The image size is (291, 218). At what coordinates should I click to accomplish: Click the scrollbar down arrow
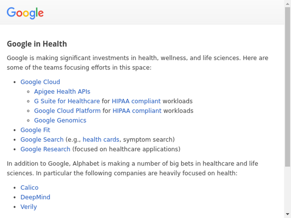288,214
